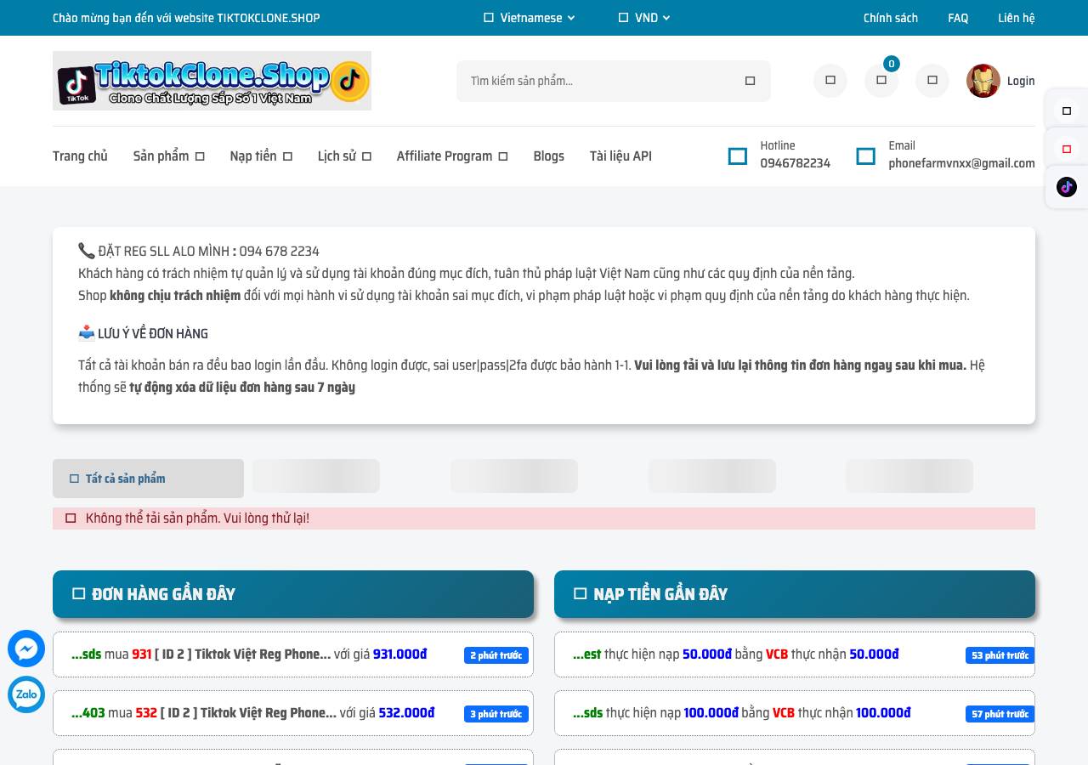Click icon beside NẠP TIỀN GẦN ĐÂY heading
Screen dimensions: 1088x765
[x=581, y=594]
